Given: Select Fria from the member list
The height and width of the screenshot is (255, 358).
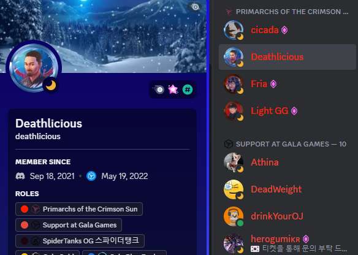Looking at the screenshot, I should coord(288,84).
